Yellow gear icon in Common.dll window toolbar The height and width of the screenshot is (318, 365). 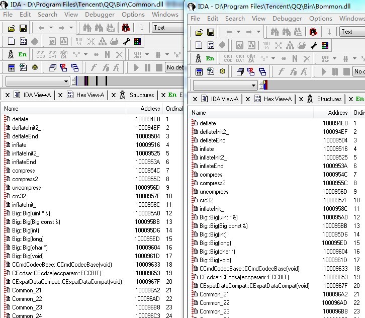pos(35,67)
